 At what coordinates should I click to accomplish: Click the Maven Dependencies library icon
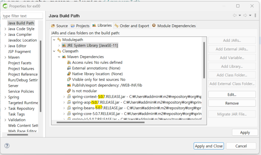click(64, 57)
